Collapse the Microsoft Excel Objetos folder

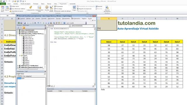[20, 35]
